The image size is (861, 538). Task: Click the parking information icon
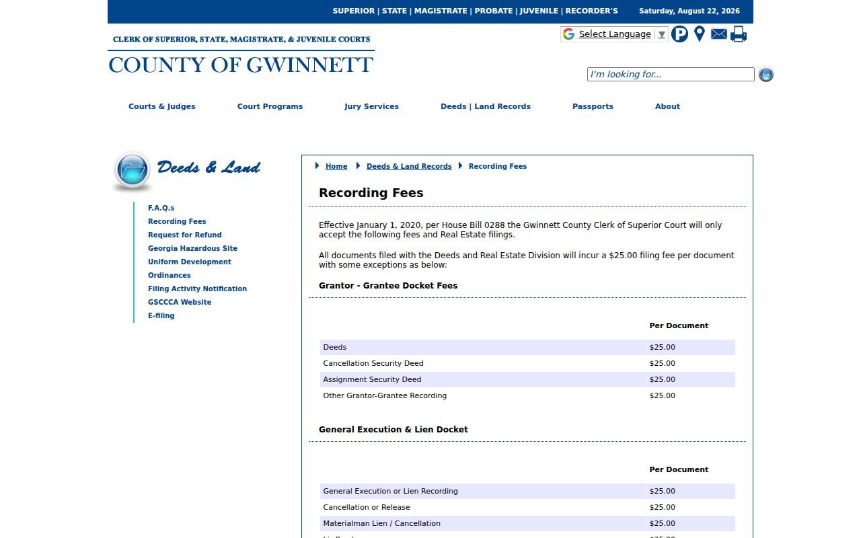pos(680,34)
